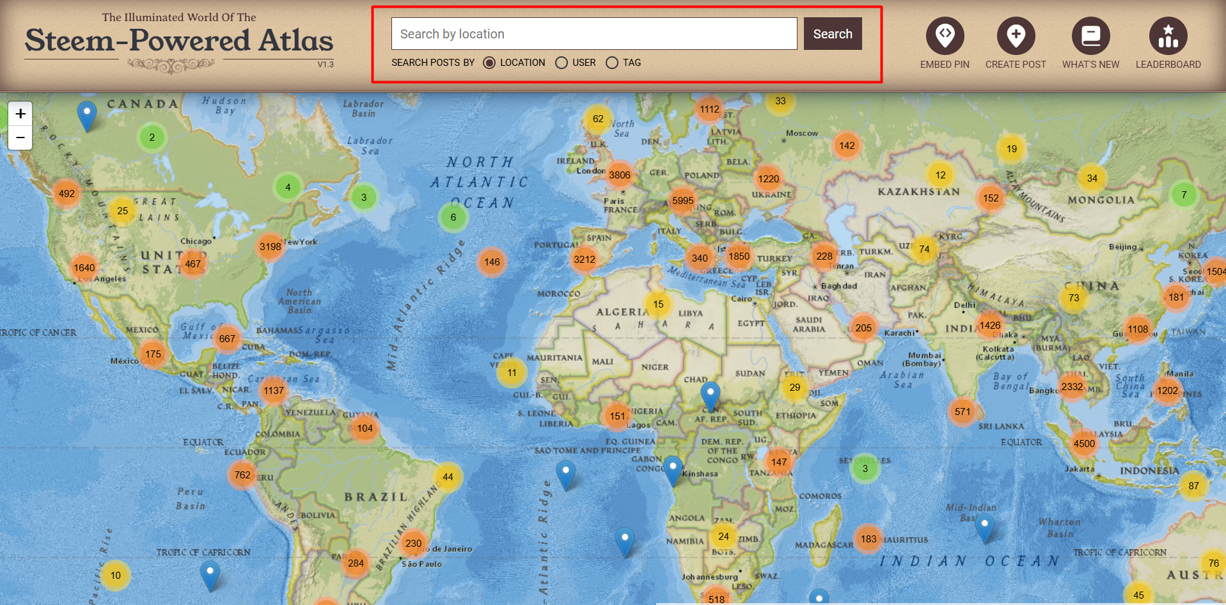
Task: Open the 11 cluster near Cape Verde
Action: click(512, 373)
